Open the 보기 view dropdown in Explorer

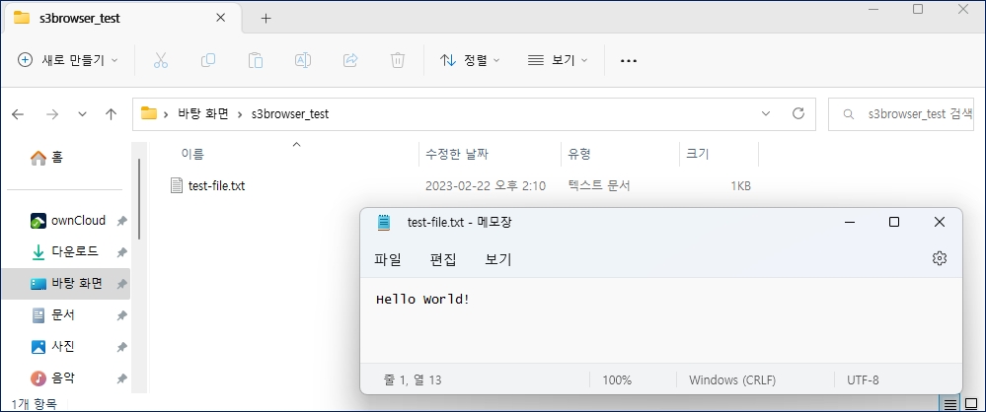tap(558, 60)
